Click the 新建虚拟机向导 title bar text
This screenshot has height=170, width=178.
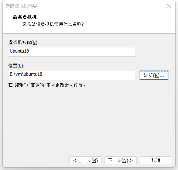[21, 6]
